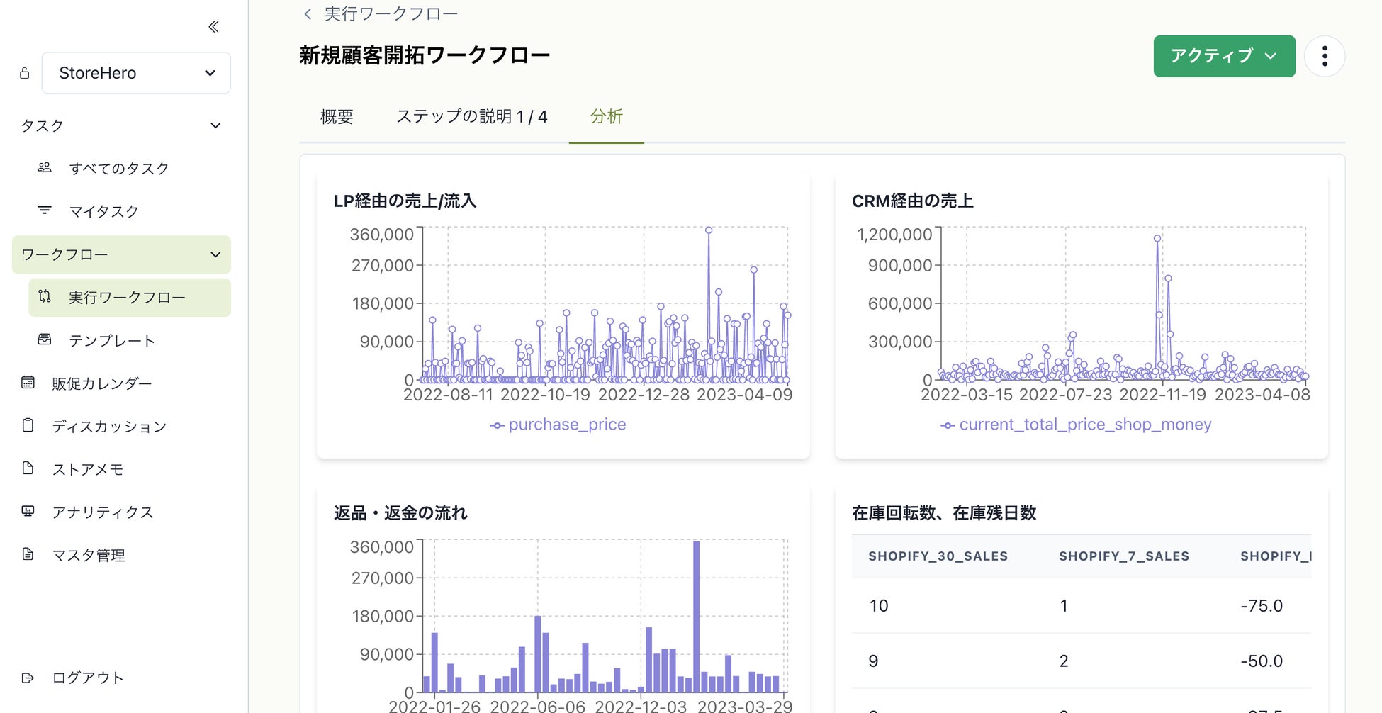
Task: Switch to the 概要 tab
Action: tap(337, 116)
